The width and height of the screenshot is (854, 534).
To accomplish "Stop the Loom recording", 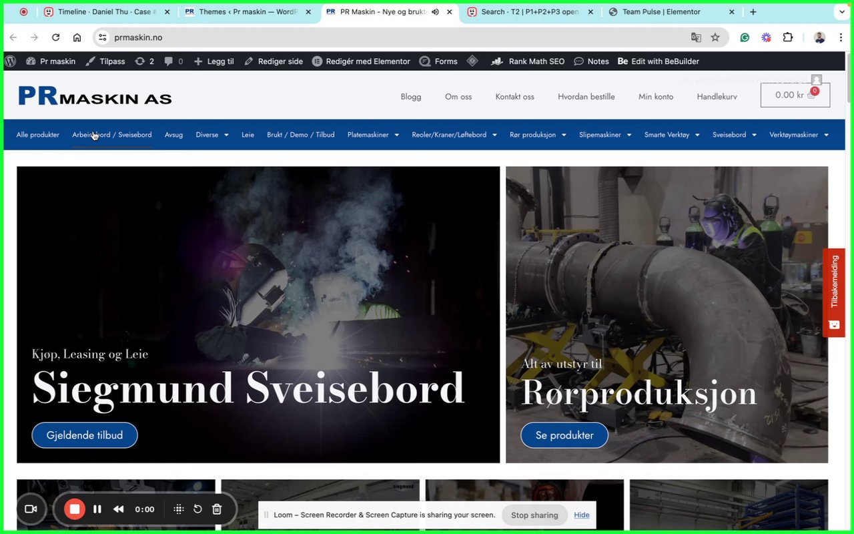I will click(75, 509).
